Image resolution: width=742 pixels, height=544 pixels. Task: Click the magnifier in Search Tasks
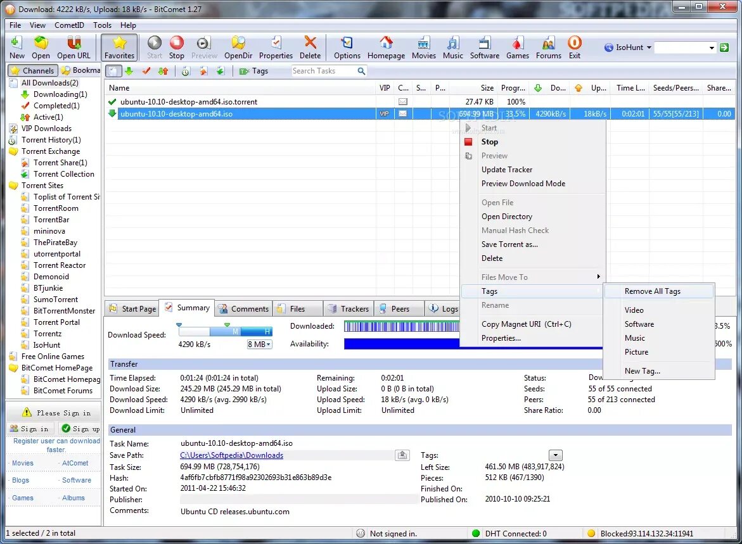361,71
